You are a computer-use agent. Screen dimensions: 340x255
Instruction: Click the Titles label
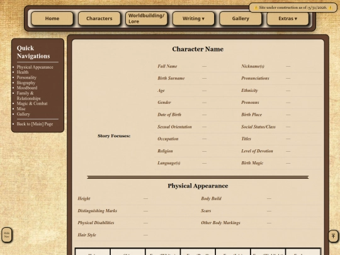pos(246,139)
